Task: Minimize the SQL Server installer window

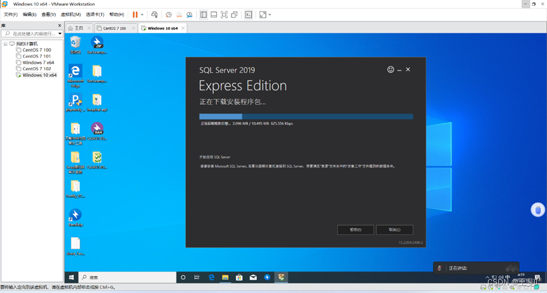Action: click(x=400, y=70)
